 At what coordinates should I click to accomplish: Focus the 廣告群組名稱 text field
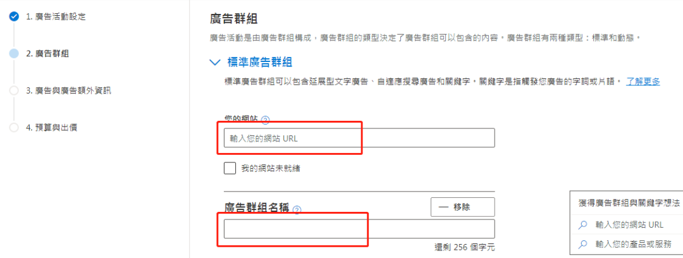359,229
